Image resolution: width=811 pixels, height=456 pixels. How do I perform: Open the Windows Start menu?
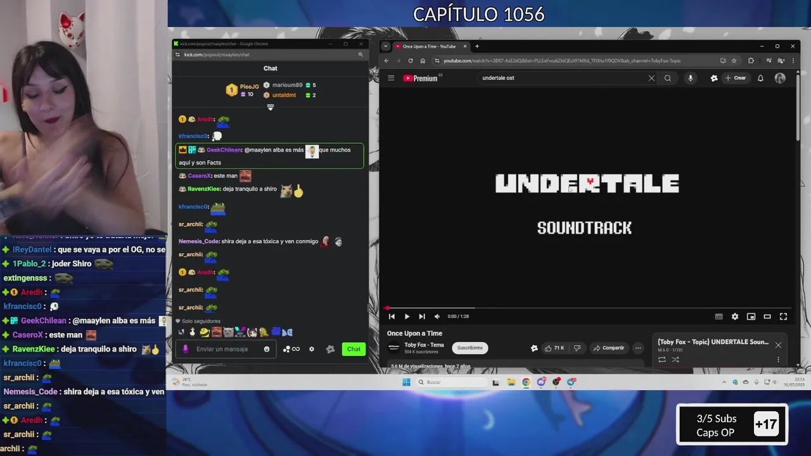pyautogui.click(x=406, y=382)
